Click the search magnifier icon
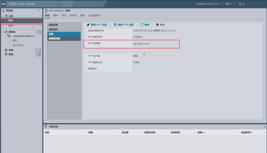 click(240, 4)
